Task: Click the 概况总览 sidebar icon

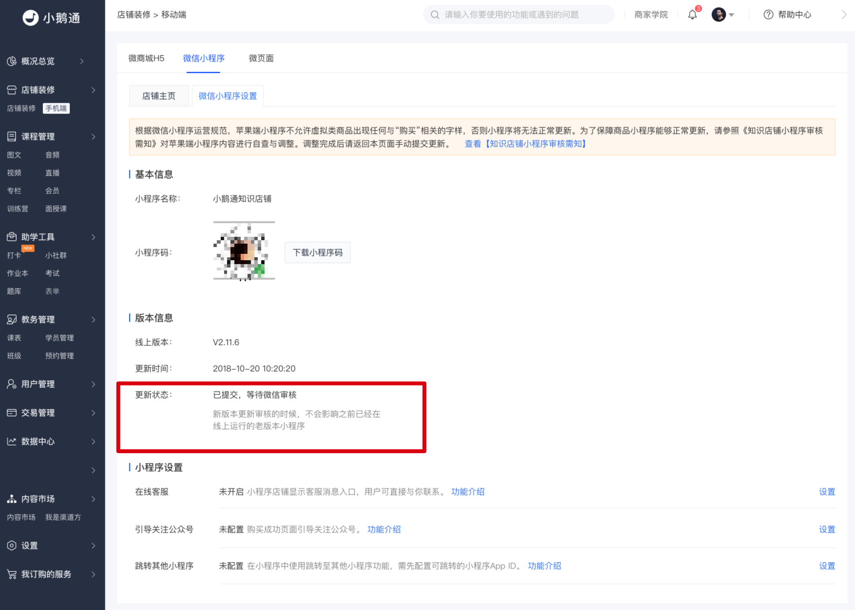Action: (12, 61)
